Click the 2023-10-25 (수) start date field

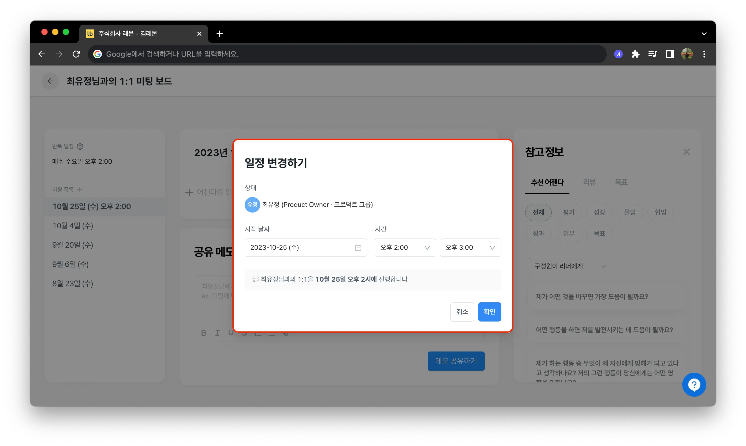point(306,248)
